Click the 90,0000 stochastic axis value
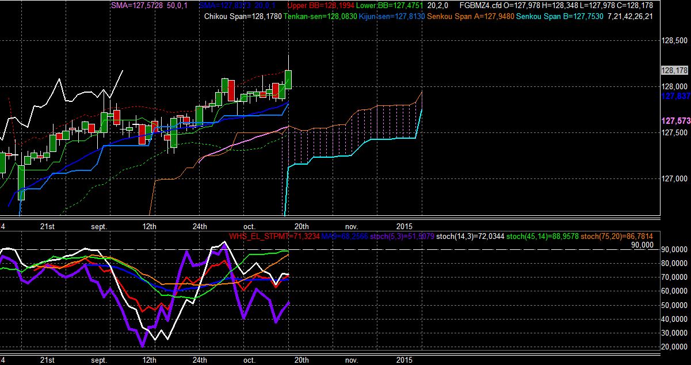Image resolution: width=691 pixels, height=365 pixels. coord(675,250)
